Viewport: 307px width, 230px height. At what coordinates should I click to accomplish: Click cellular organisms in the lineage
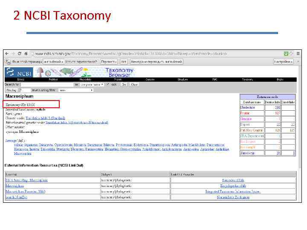tap(26, 145)
